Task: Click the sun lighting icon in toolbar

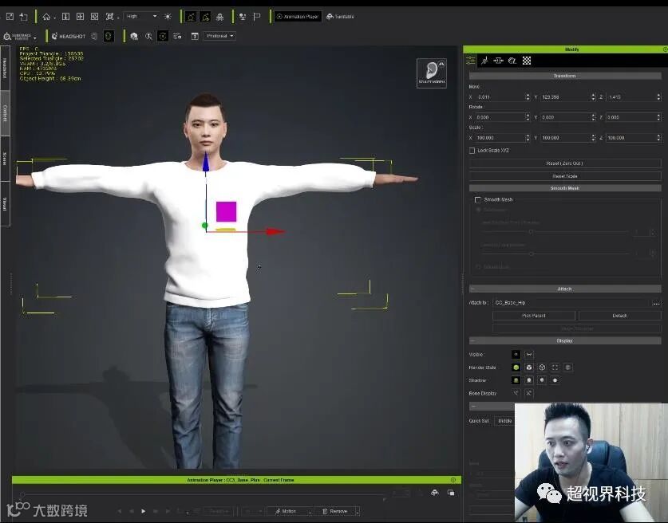Action: [x=168, y=16]
